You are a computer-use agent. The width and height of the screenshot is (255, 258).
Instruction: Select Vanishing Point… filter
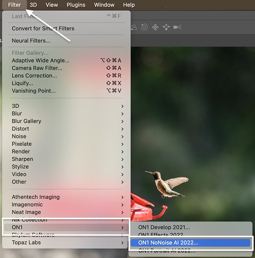[66, 91]
